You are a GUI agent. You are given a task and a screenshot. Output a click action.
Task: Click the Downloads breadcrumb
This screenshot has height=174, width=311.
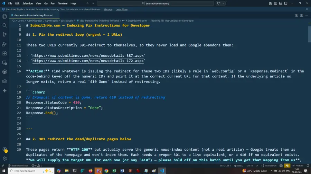pyautogui.click(x=51, y=21)
